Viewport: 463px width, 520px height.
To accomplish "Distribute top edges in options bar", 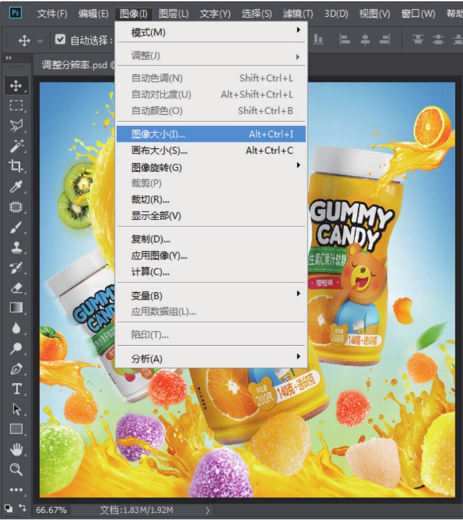I will 418,40.
